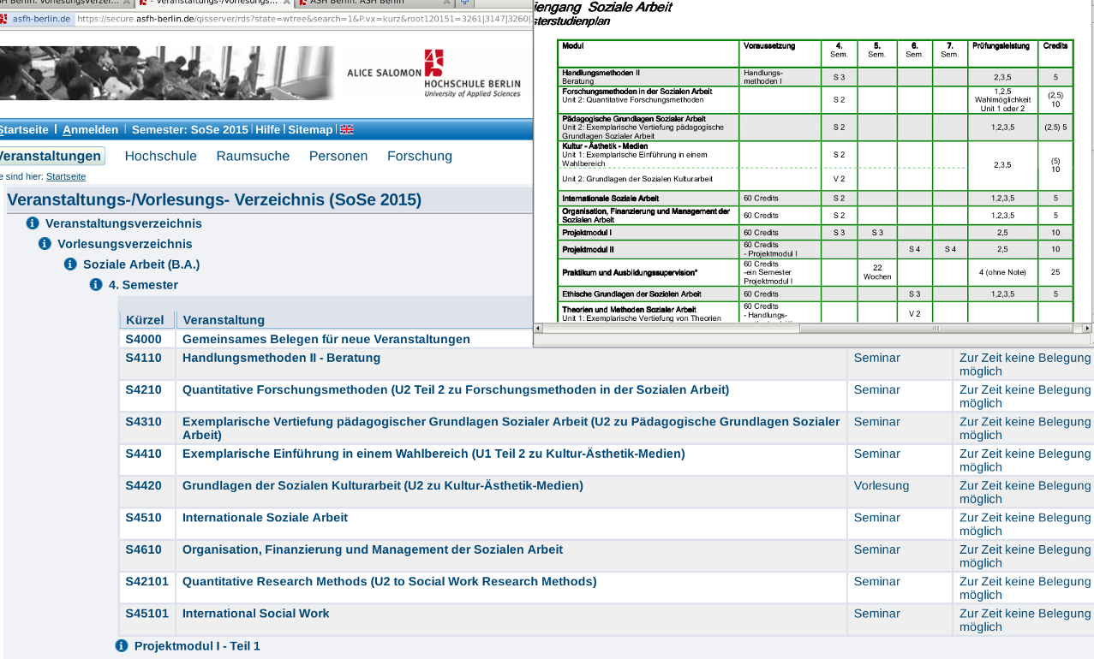This screenshot has width=1094, height=659.
Task: Click right scroll arrow in study plan window
Action: pyautogui.click(x=1087, y=328)
